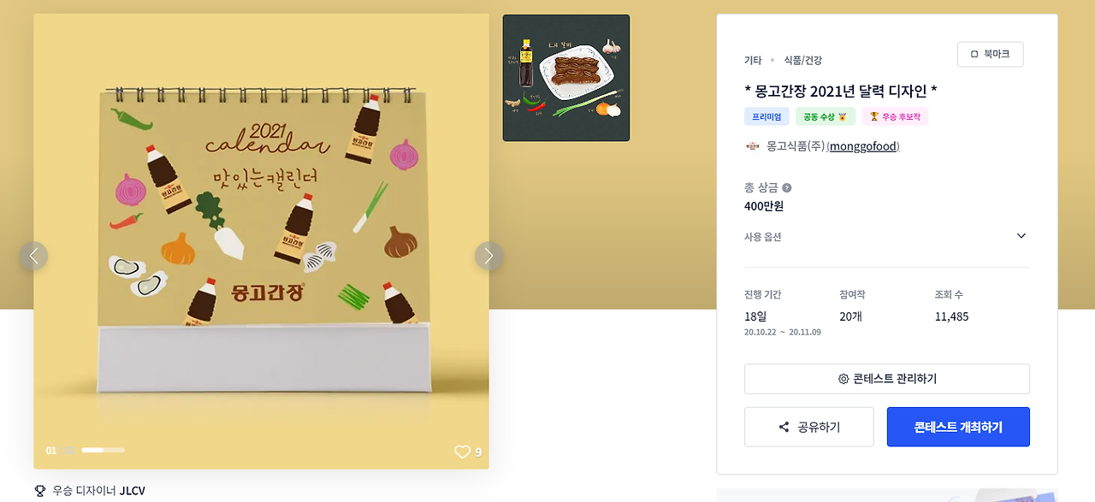
Task: Click the 우승 후보작 badge
Action: pyautogui.click(x=895, y=116)
